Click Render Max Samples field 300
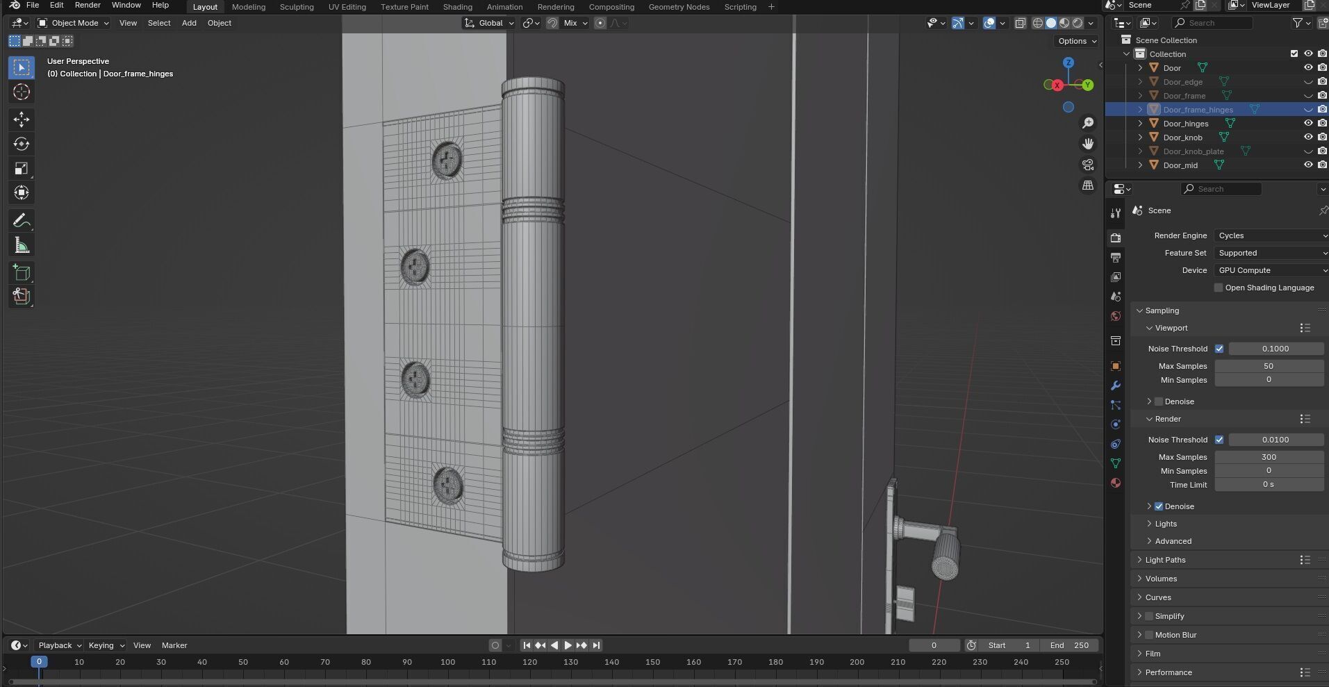This screenshot has width=1329, height=687. pos(1269,457)
